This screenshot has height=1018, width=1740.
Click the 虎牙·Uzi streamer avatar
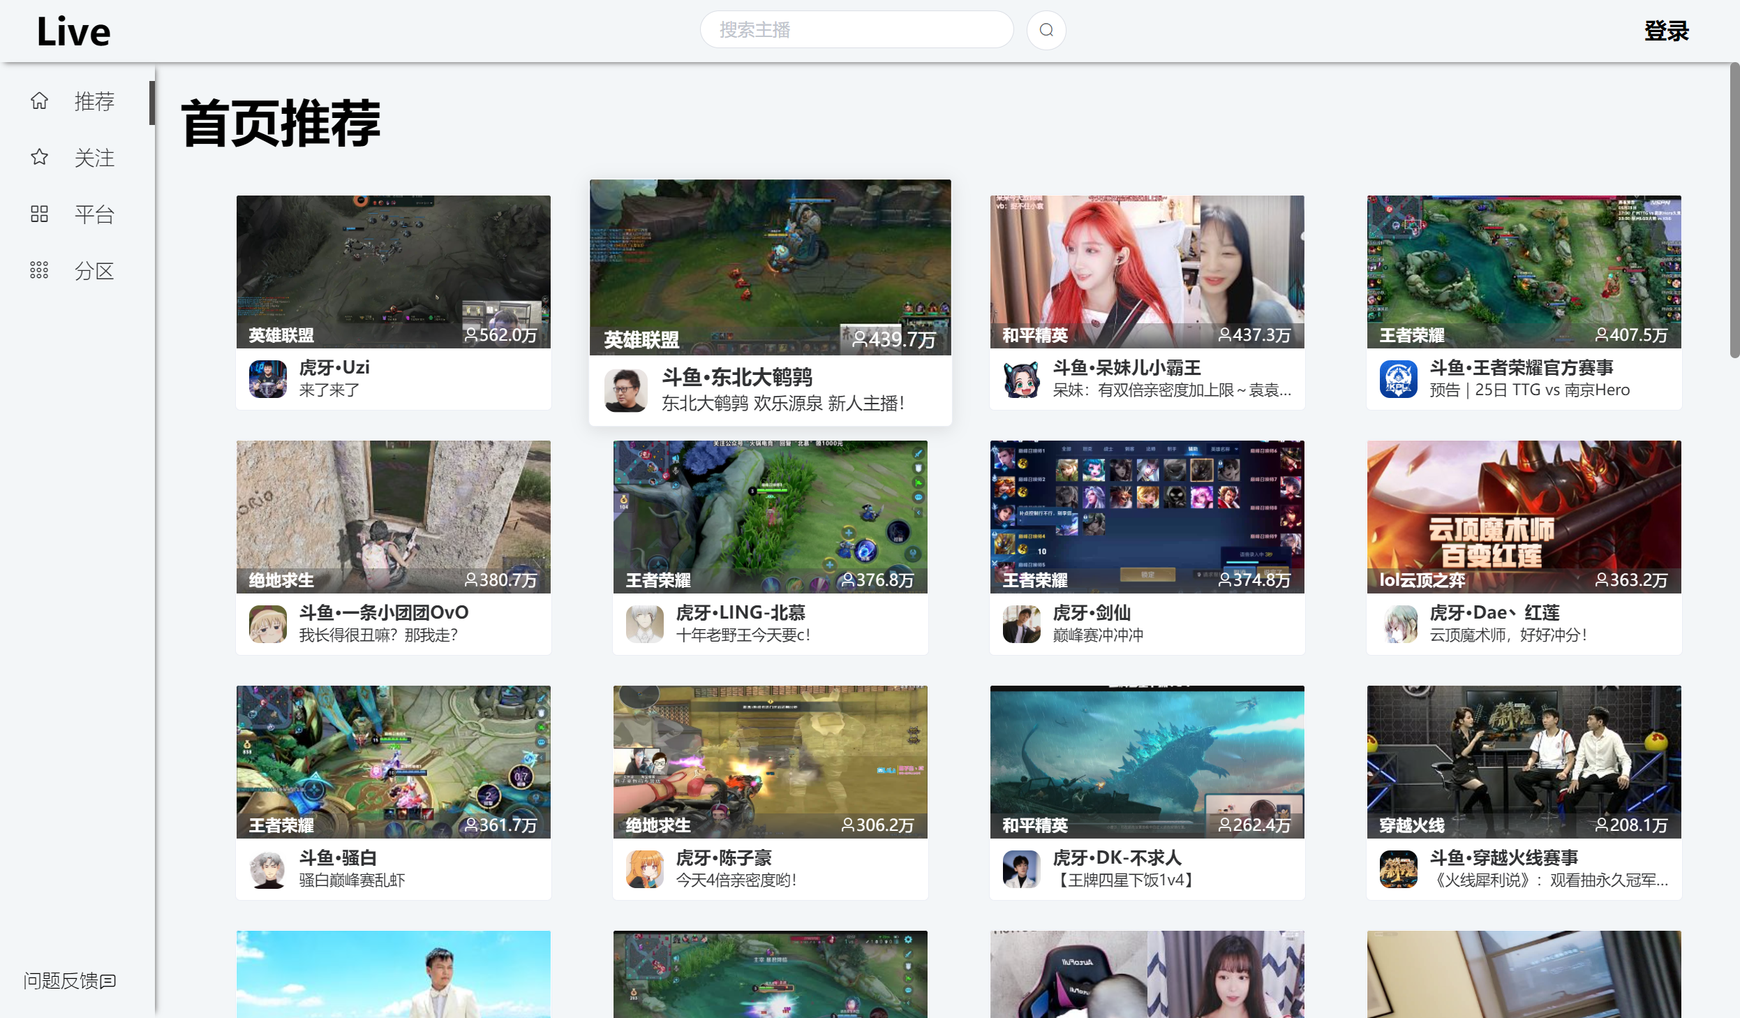pos(268,379)
